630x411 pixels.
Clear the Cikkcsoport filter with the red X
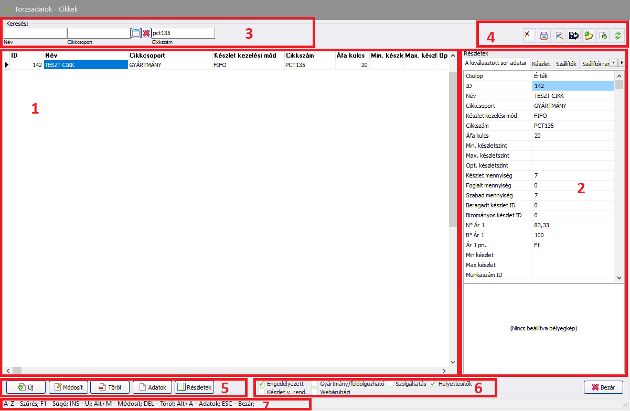pyautogui.click(x=146, y=33)
